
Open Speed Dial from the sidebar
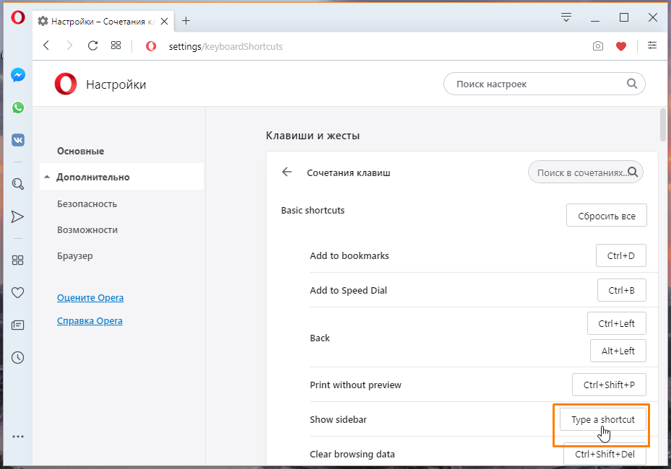coord(17,260)
